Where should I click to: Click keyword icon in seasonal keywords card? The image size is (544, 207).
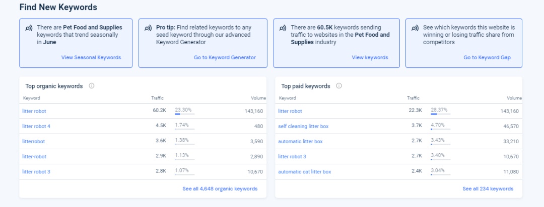[x=29, y=28]
